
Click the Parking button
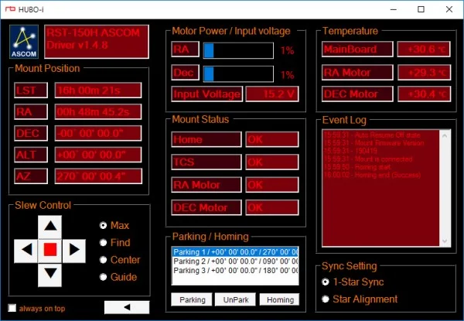pos(192,299)
